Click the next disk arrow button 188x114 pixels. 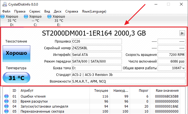182,33
